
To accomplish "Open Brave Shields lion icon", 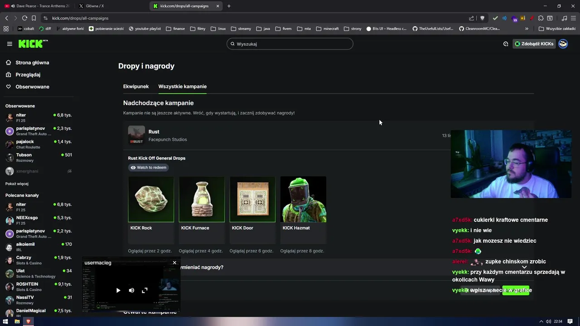I will [x=482, y=18].
